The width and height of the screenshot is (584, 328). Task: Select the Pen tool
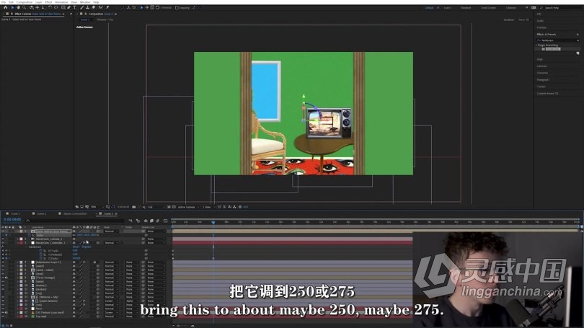(x=69, y=7)
